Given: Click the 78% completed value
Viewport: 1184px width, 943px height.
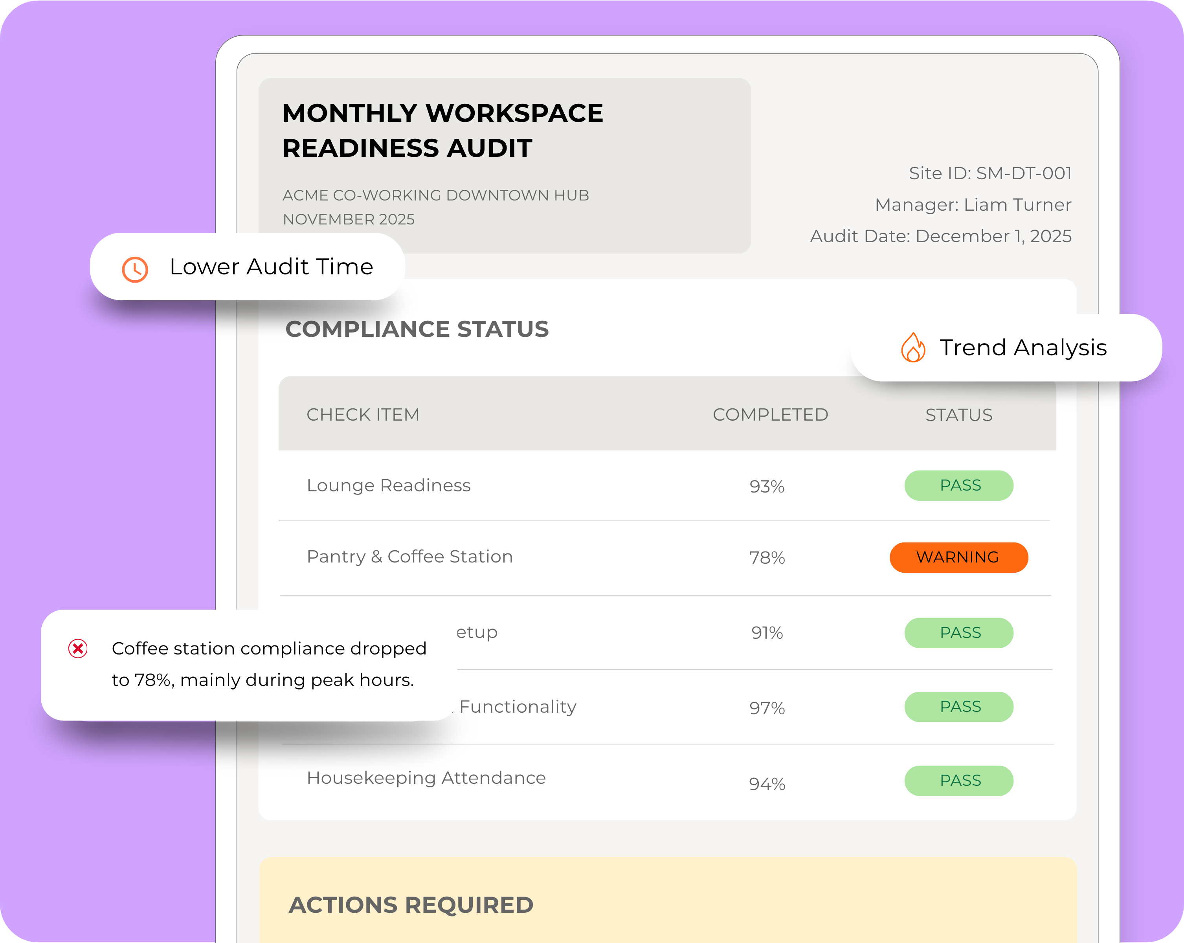Looking at the screenshot, I should (x=767, y=558).
